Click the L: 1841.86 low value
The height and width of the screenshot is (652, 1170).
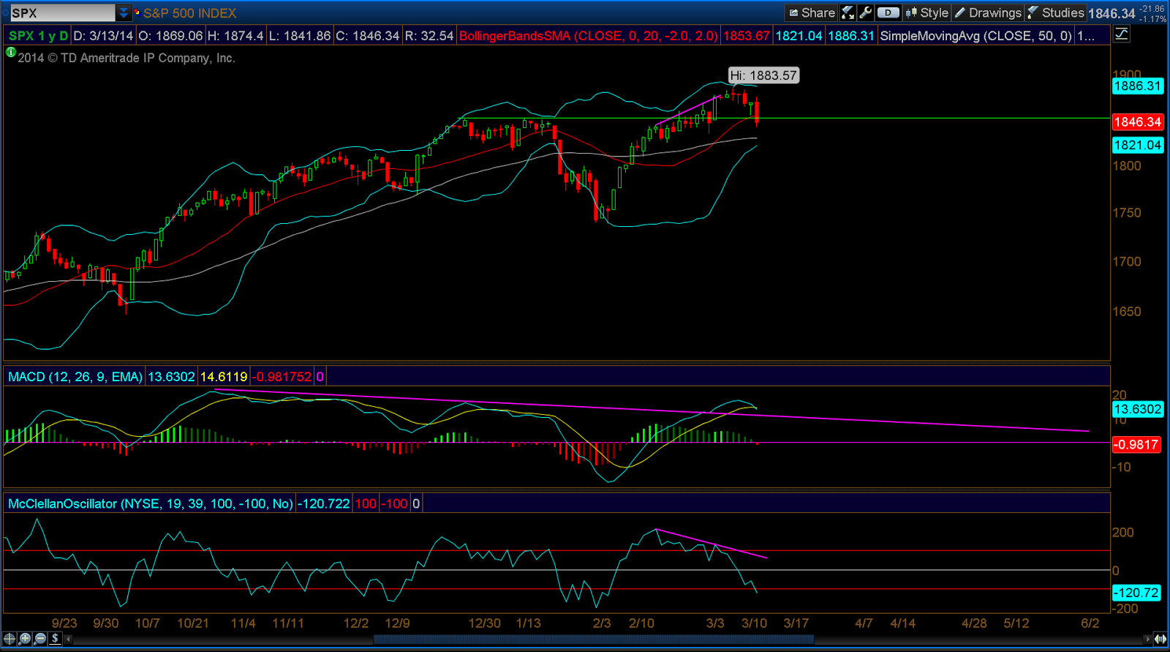pos(300,35)
